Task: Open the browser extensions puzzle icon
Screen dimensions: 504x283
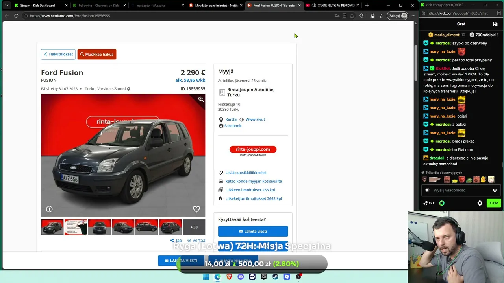Action: pyautogui.click(x=361, y=16)
